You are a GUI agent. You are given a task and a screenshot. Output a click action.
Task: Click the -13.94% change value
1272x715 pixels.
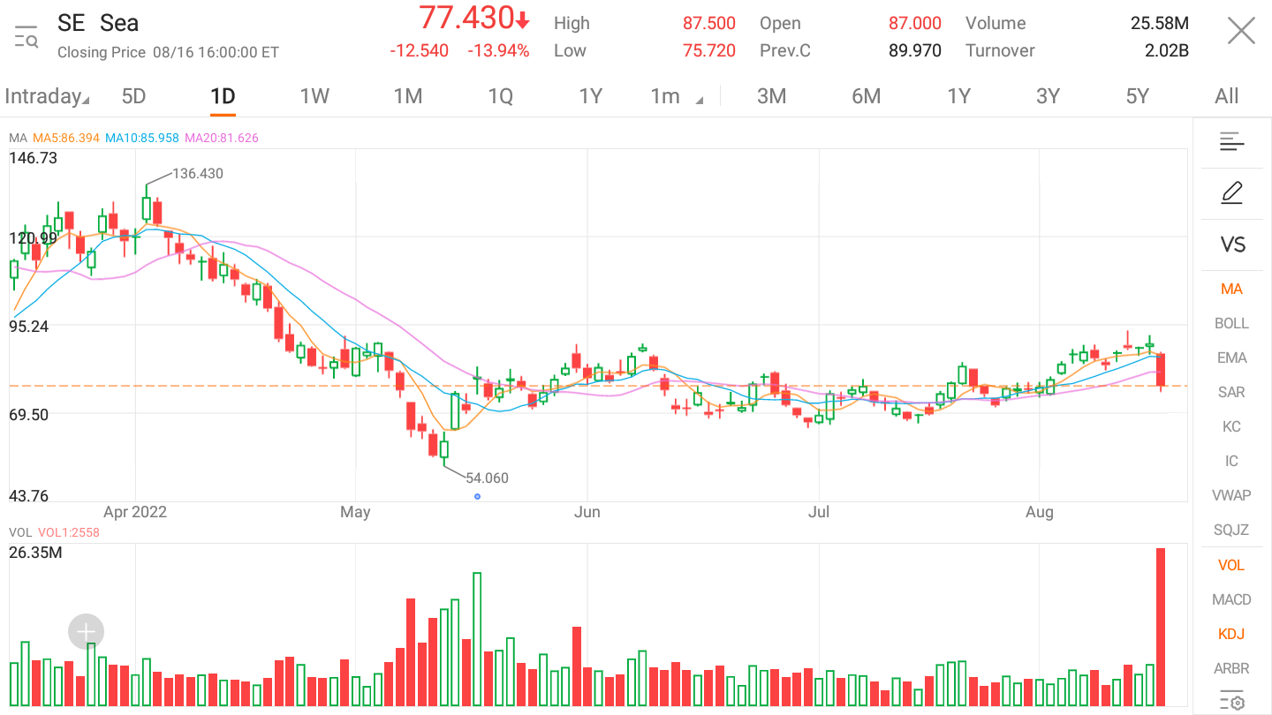tap(498, 50)
